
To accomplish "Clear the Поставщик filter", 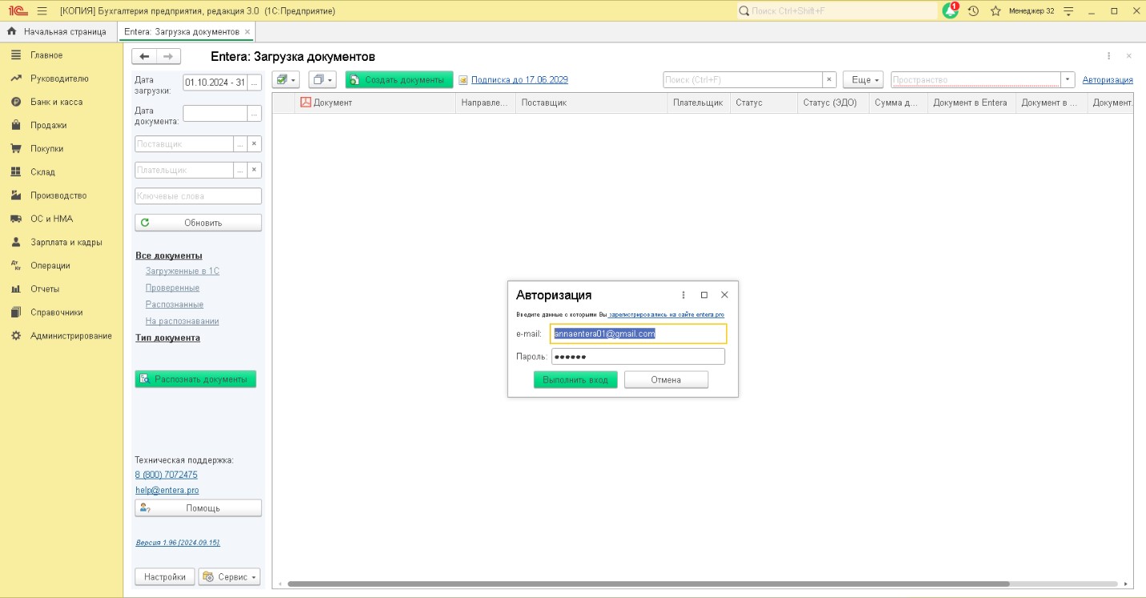I will pyautogui.click(x=254, y=143).
